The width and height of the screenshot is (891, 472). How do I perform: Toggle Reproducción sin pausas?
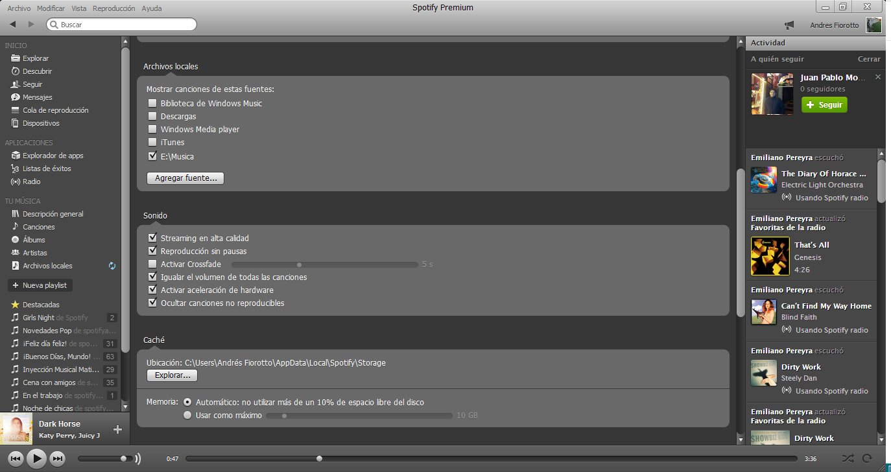[x=152, y=252]
